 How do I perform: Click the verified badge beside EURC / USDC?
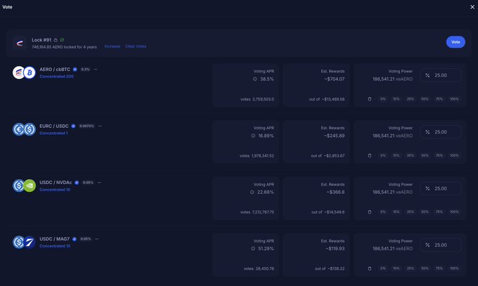click(74, 126)
